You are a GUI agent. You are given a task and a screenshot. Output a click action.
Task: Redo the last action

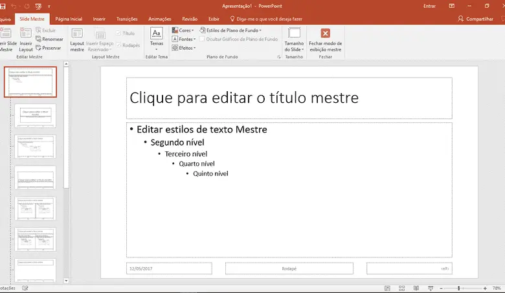coord(27,6)
